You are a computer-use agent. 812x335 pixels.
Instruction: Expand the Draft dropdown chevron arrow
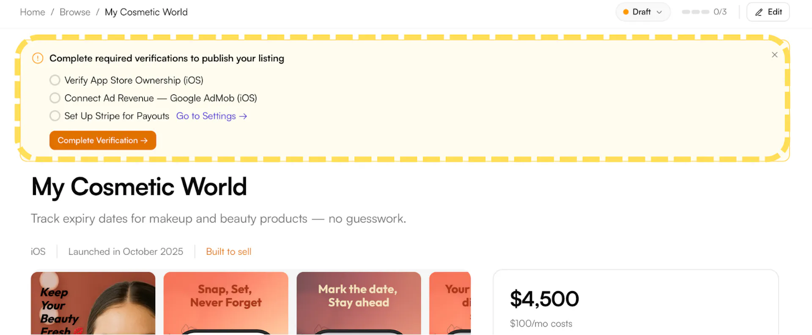click(659, 12)
